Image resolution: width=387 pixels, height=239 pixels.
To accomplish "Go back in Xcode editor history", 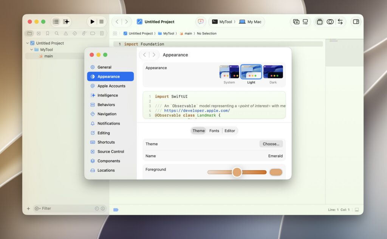I will [x=117, y=22].
